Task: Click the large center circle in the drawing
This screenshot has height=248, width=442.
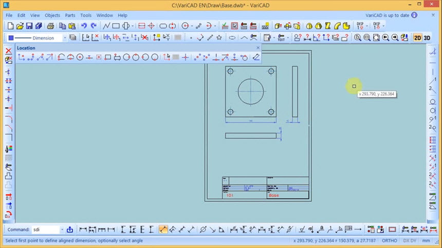Action: (251, 91)
